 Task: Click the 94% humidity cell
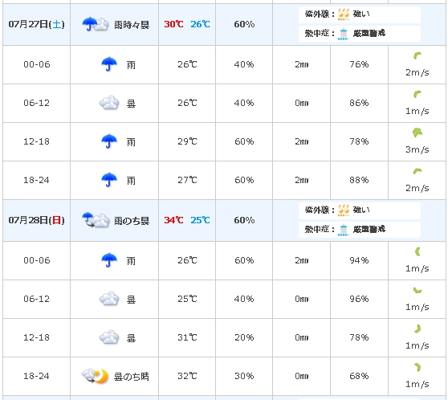(359, 260)
